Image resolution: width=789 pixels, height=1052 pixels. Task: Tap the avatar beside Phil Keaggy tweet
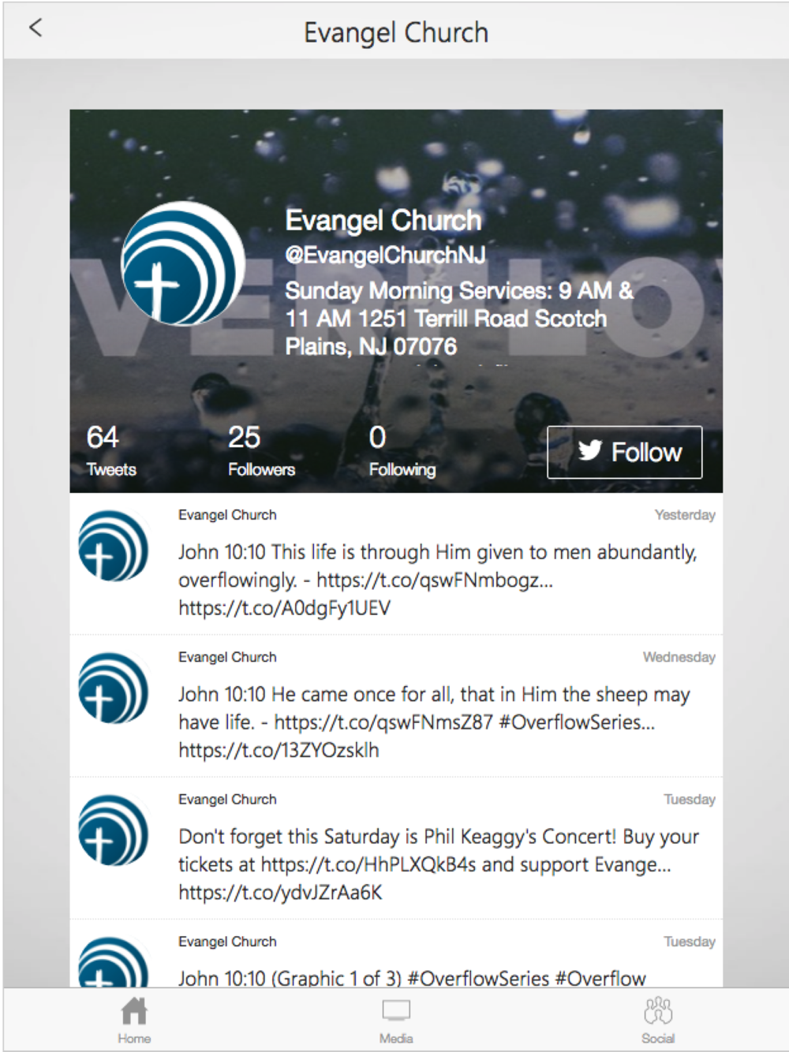pyautogui.click(x=114, y=830)
